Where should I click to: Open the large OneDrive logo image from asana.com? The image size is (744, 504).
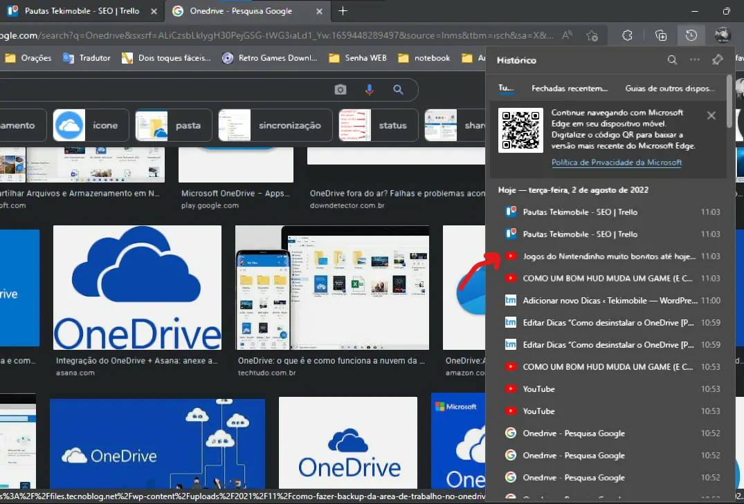pyautogui.click(x=137, y=288)
